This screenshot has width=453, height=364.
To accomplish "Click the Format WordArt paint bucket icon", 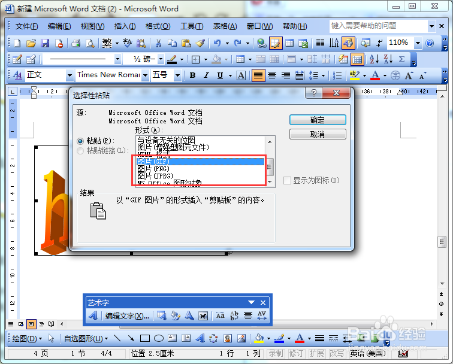I will [176, 316].
